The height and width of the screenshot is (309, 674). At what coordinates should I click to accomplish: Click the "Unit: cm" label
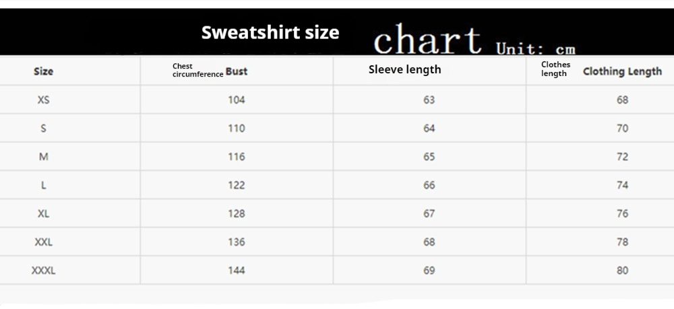(x=536, y=48)
